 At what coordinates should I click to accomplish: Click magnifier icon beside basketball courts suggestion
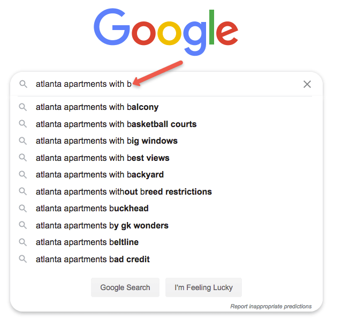click(23, 124)
